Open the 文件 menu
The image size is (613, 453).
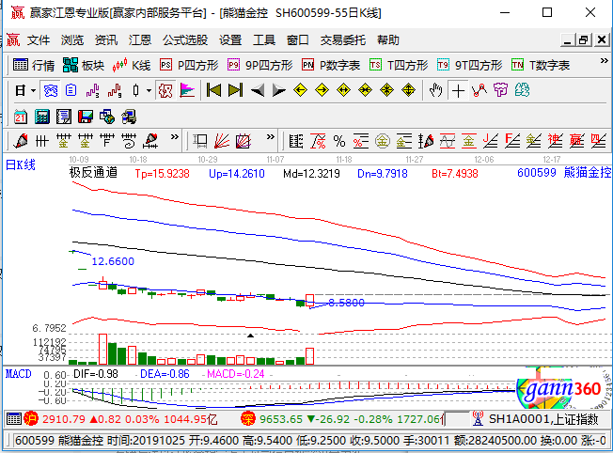[x=39, y=40]
